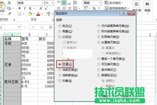157x105 pixels.
Task: Select the 行内容差异单元格(W) radio option
Action: [x=113, y=26]
